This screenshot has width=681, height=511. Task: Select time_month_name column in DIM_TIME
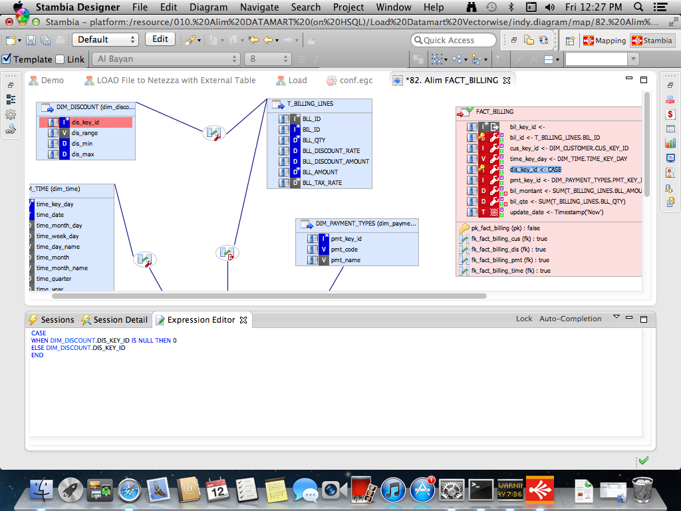click(62, 268)
